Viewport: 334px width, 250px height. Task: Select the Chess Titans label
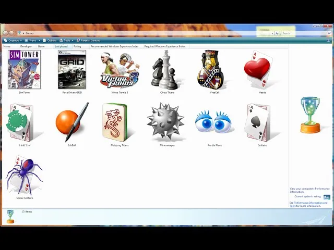(x=167, y=93)
